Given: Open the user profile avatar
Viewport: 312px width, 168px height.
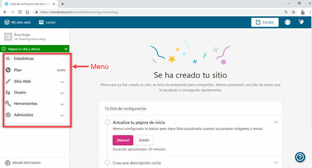Looking at the screenshot, I should tap(288, 22).
